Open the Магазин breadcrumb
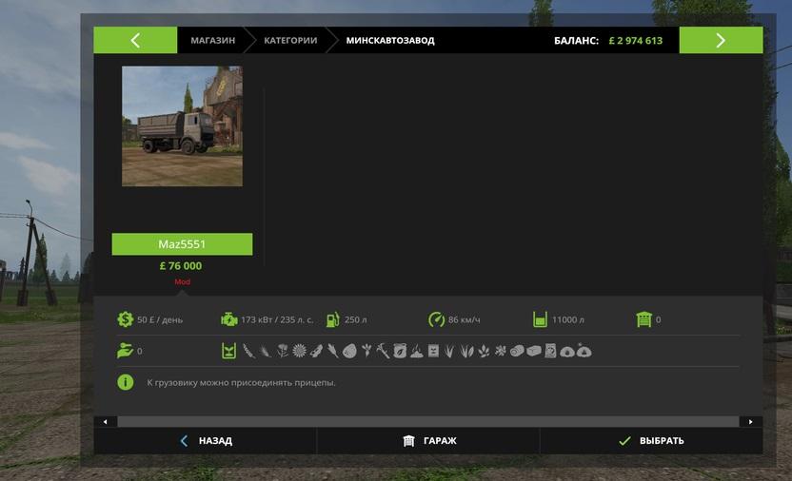The image size is (792, 481). tap(213, 41)
